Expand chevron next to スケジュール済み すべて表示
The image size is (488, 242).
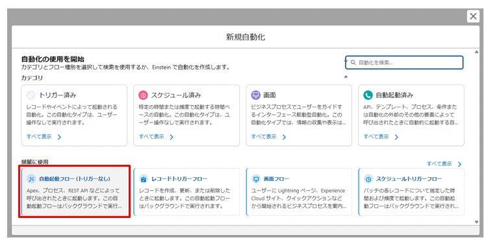(x=172, y=137)
